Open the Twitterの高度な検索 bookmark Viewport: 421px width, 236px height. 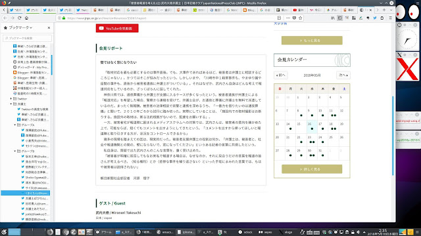point(32,109)
